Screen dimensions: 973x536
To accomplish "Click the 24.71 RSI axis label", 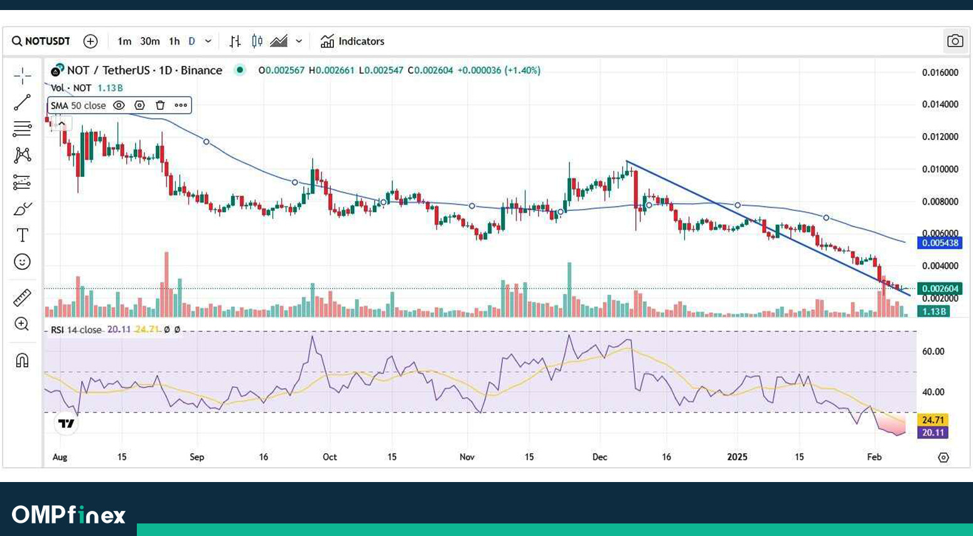I will pos(933,420).
